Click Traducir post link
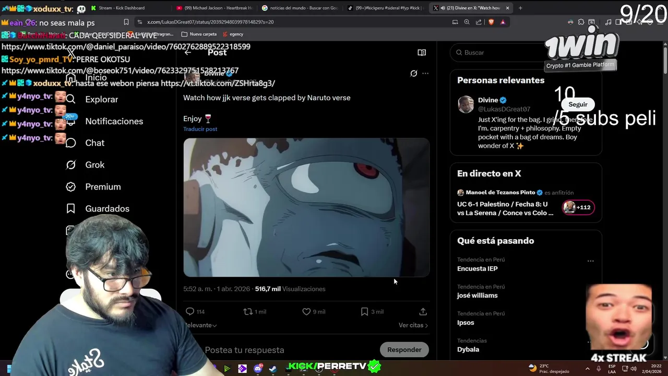The image size is (668, 376). [200, 129]
